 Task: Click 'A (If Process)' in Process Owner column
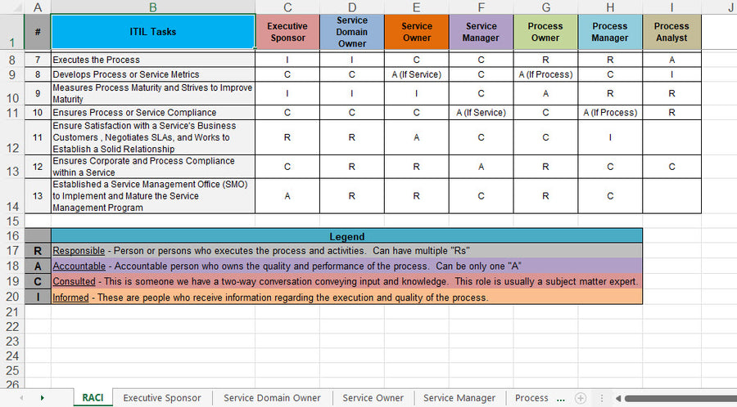(x=545, y=74)
